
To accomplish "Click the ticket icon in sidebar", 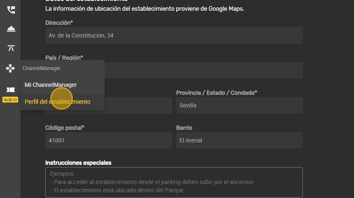I will pyautogui.click(x=11, y=90).
